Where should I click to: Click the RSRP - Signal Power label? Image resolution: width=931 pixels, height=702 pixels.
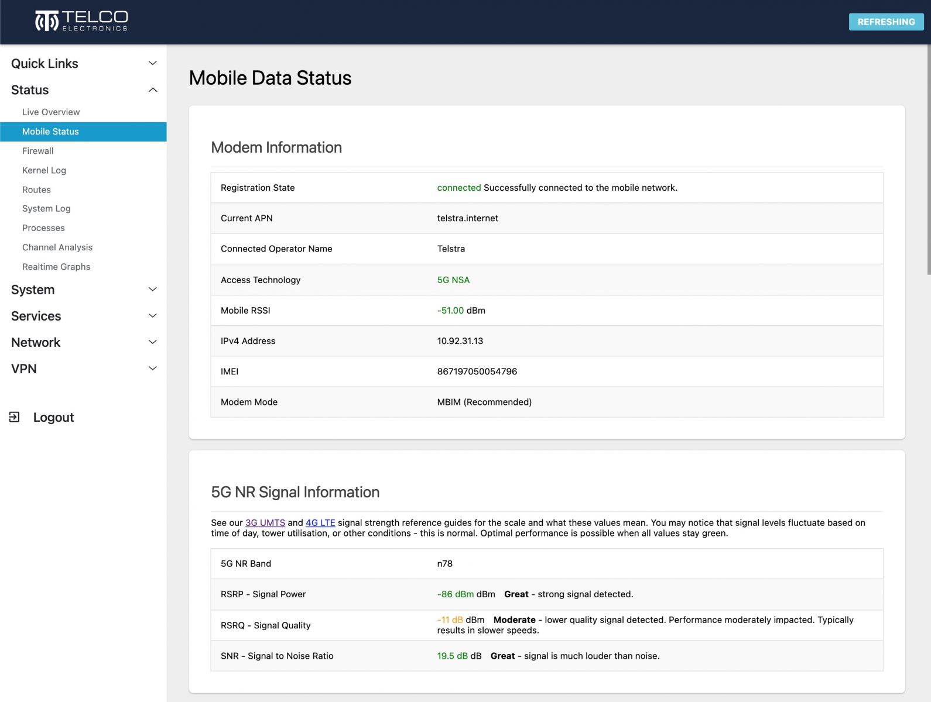point(263,594)
